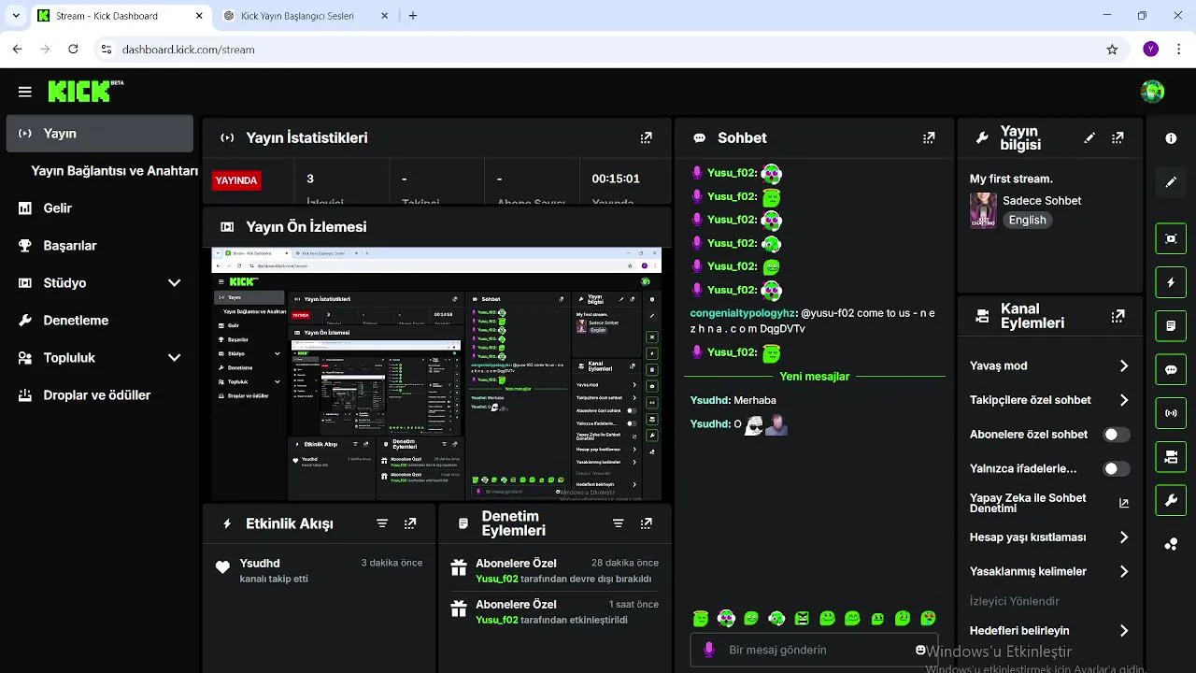Image resolution: width=1196 pixels, height=673 pixels.
Task: Toggle the channel actions camera widget icon
Action: tap(1171, 456)
